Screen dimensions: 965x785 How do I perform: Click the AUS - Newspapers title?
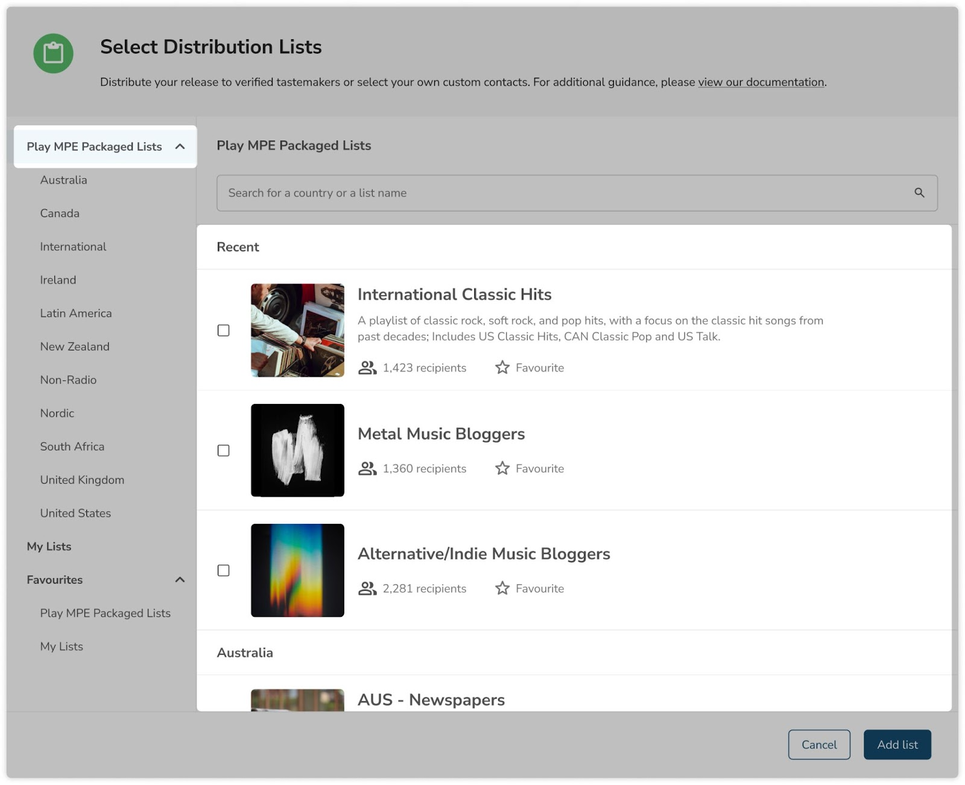431,700
